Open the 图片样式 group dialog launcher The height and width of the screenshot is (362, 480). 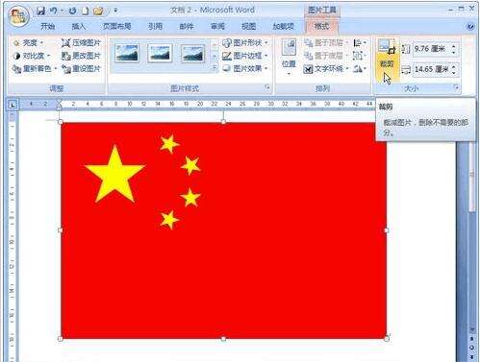click(x=266, y=87)
